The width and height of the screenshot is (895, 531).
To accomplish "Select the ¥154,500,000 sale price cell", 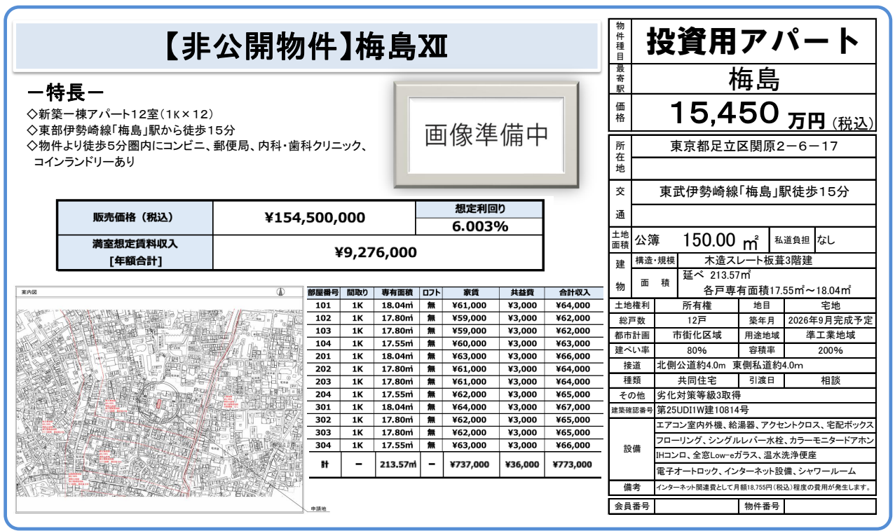I will (315, 218).
